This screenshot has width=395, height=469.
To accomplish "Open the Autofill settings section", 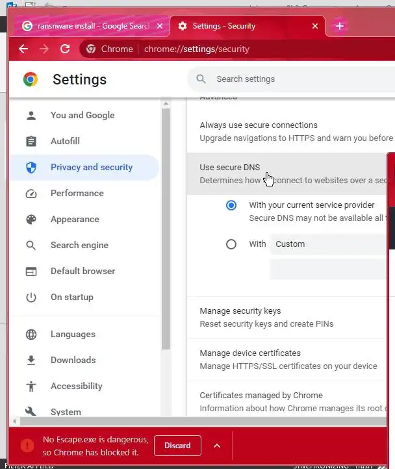I will (x=84, y=141).
